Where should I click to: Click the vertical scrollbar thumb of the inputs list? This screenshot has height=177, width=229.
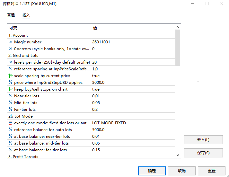tap(178, 48)
